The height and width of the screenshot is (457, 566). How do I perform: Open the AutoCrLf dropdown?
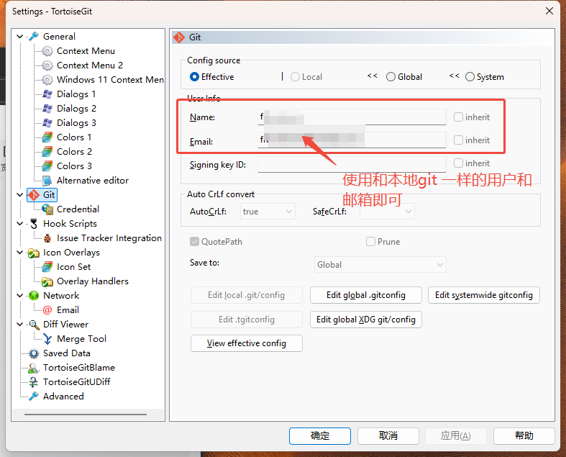(268, 212)
